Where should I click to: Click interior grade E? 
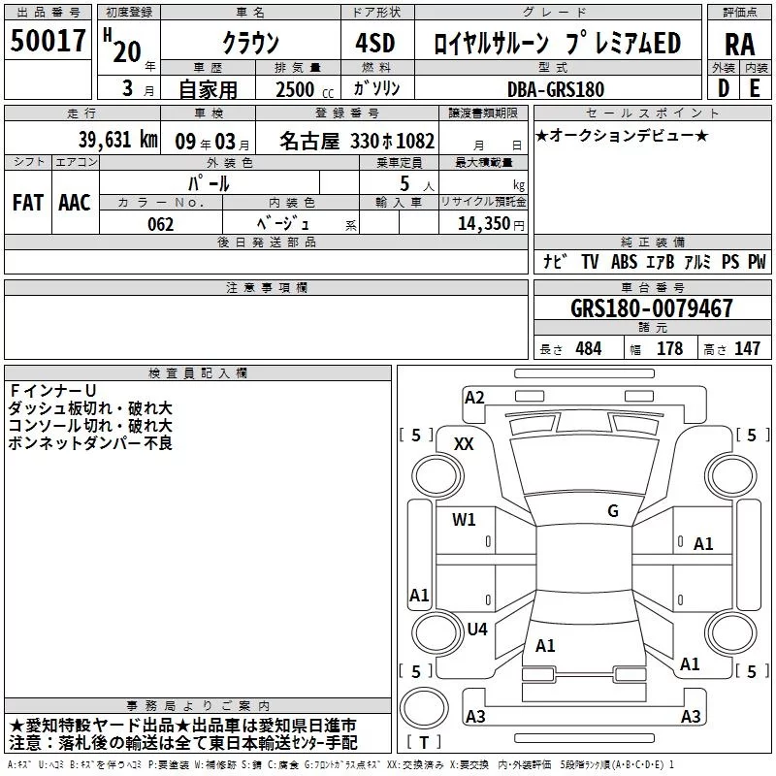755,88
